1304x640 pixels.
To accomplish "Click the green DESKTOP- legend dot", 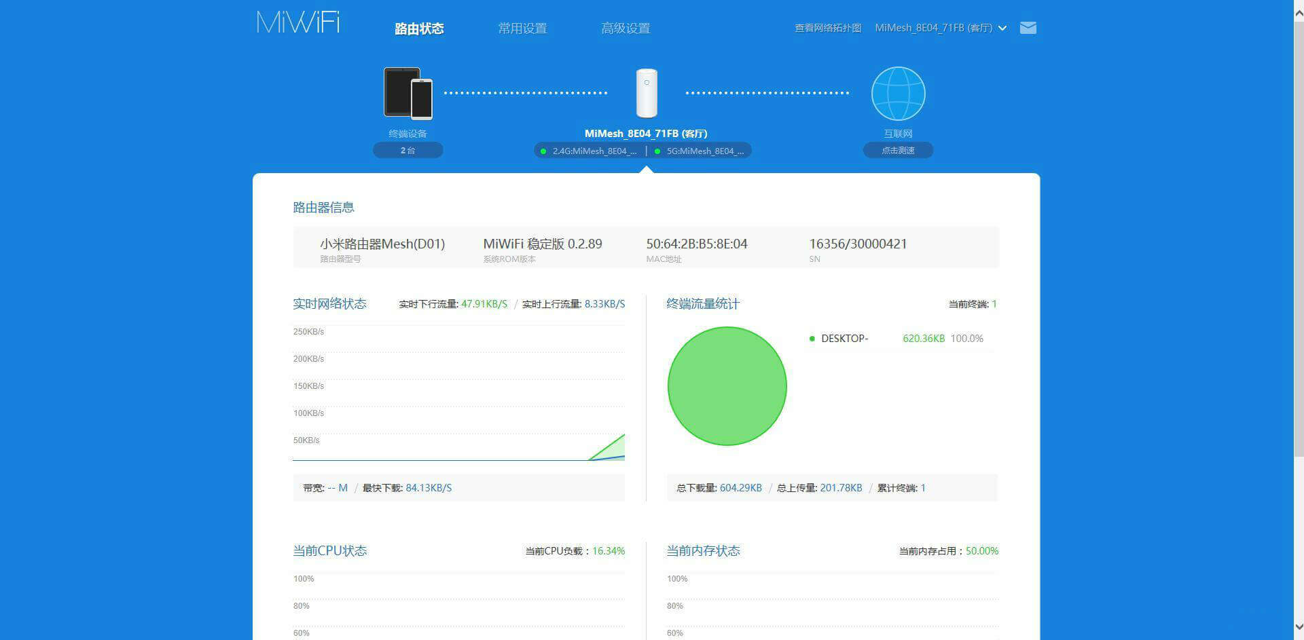I will 811,338.
